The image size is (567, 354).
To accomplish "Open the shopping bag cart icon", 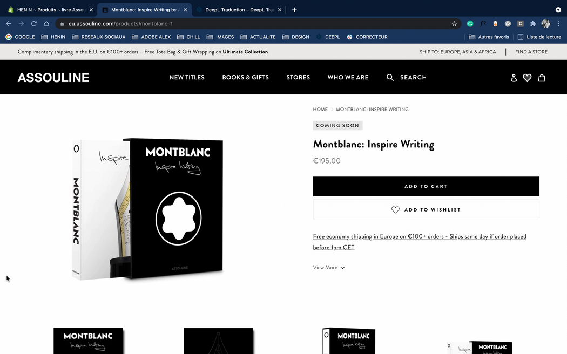I will [x=542, y=78].
